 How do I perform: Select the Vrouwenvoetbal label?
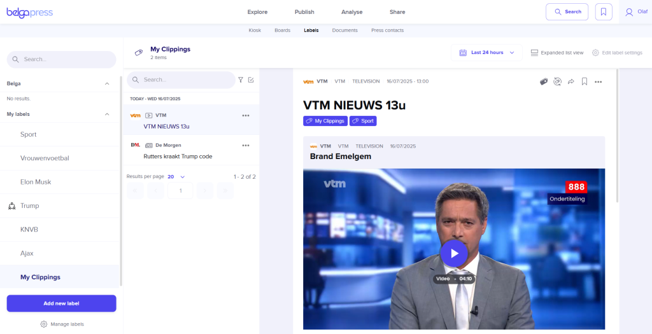pos(59,158)
